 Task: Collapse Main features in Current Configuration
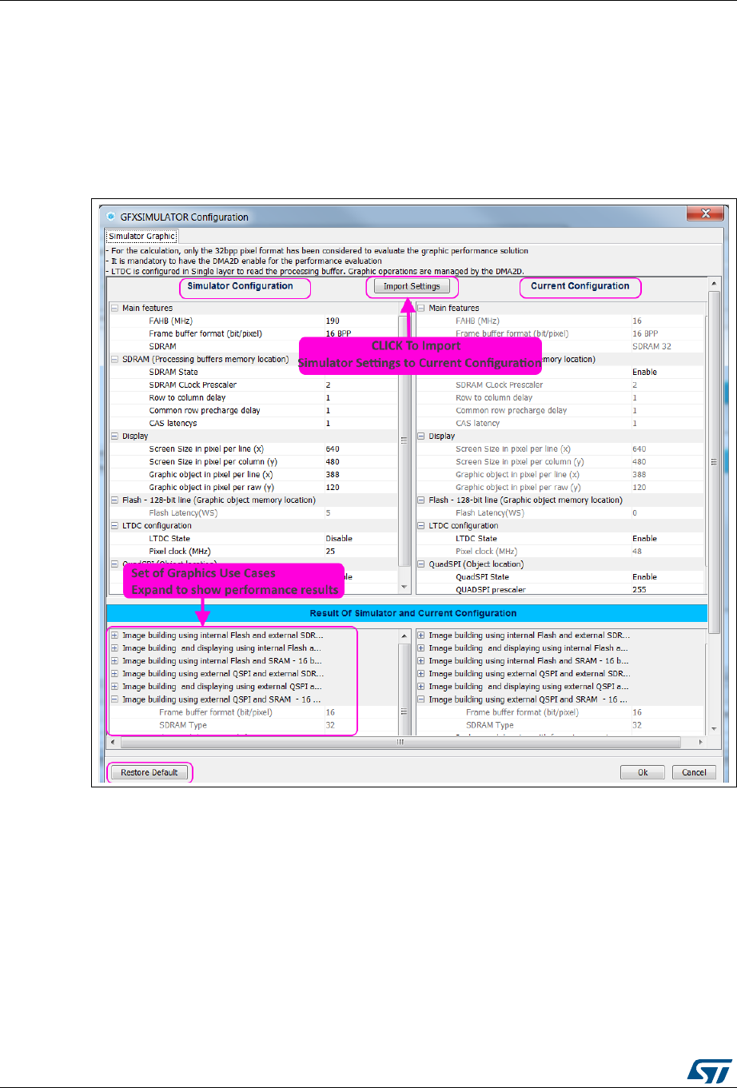[421, 308]
